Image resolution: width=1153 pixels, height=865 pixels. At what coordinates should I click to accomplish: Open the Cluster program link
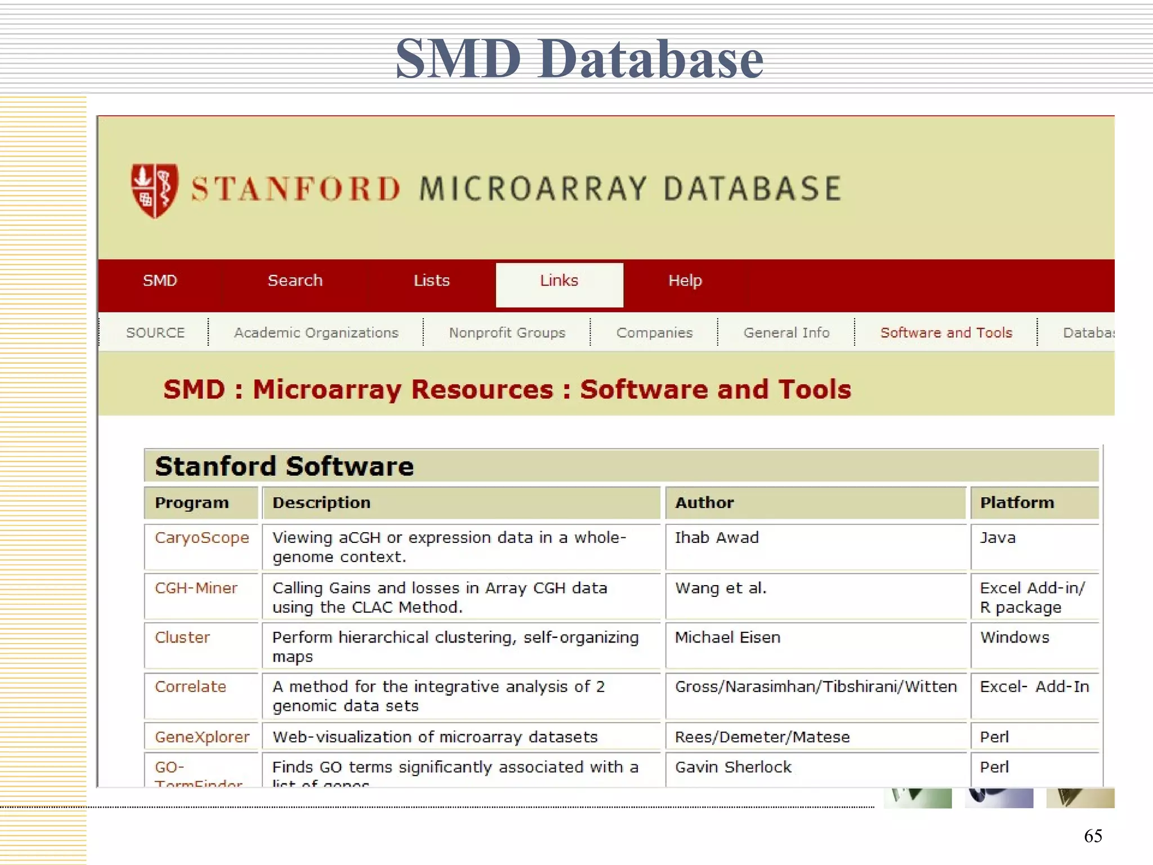coord(182,637)
